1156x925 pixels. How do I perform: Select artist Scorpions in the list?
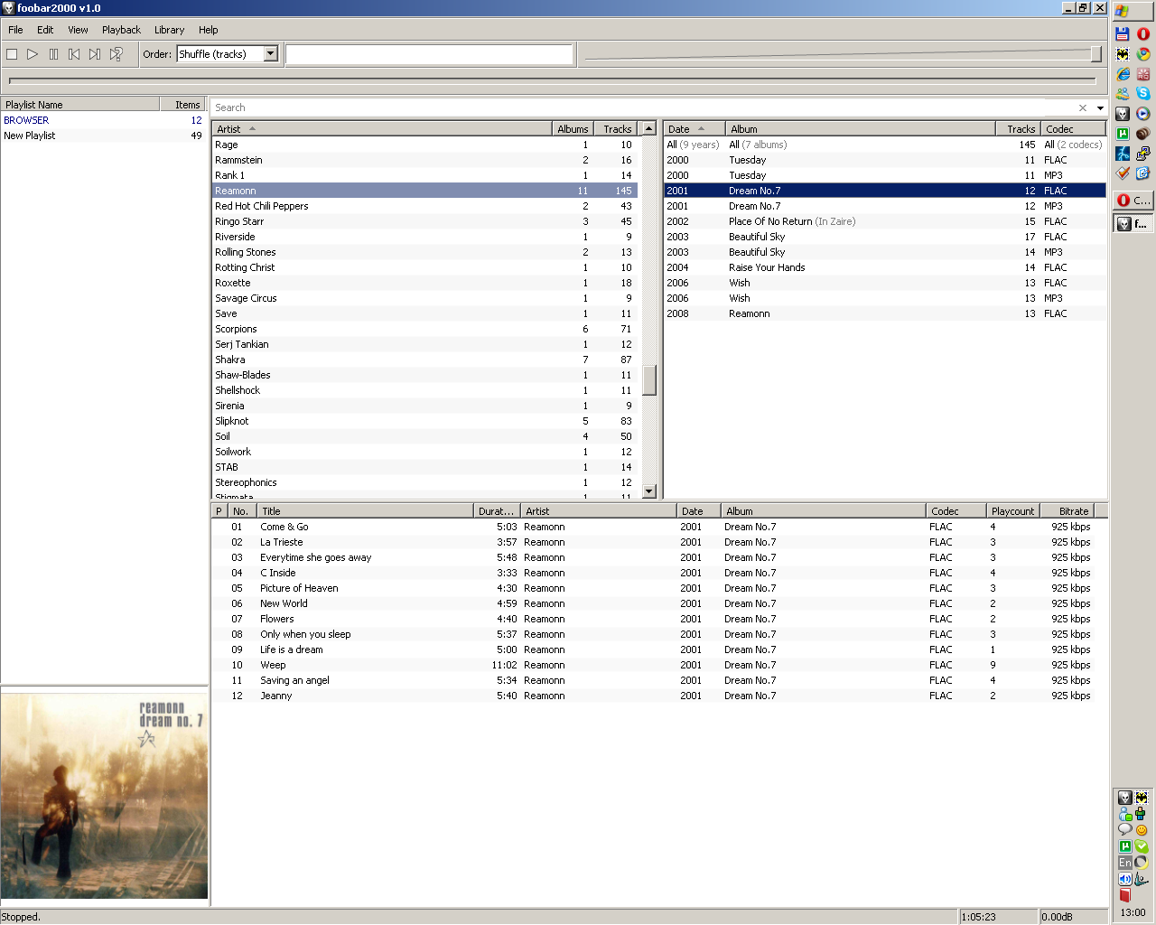[x=424, y=329]
